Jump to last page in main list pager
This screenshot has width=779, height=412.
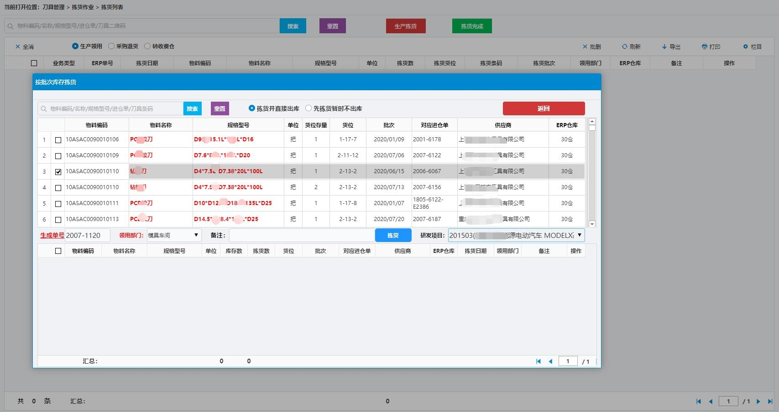coord(770,402)
